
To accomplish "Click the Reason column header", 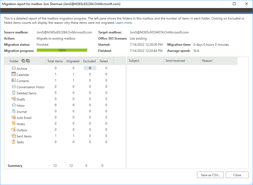I will 219,61.
